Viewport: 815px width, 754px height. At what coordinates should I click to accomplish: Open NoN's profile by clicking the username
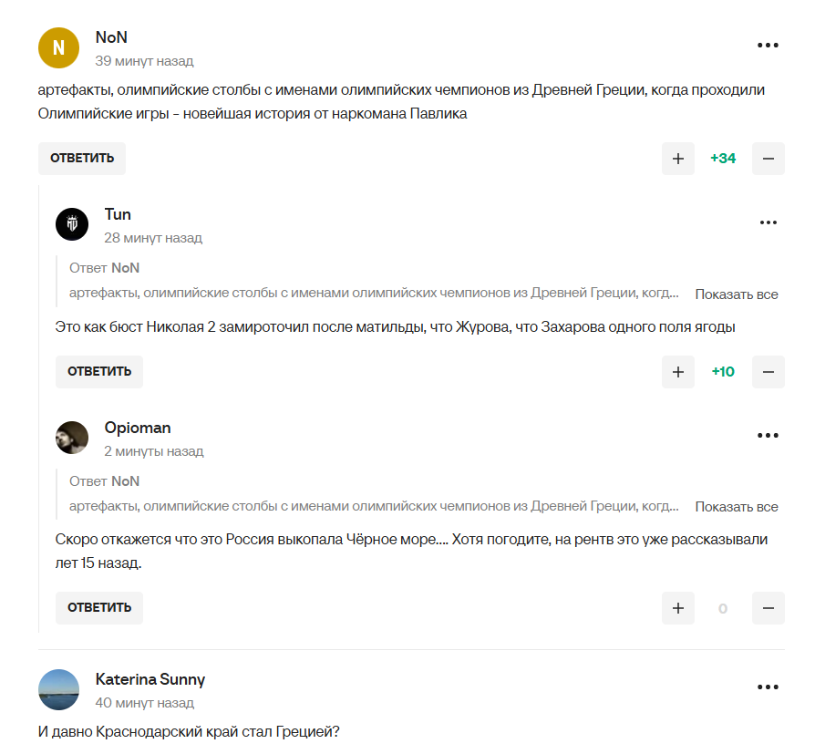(109, 37)
